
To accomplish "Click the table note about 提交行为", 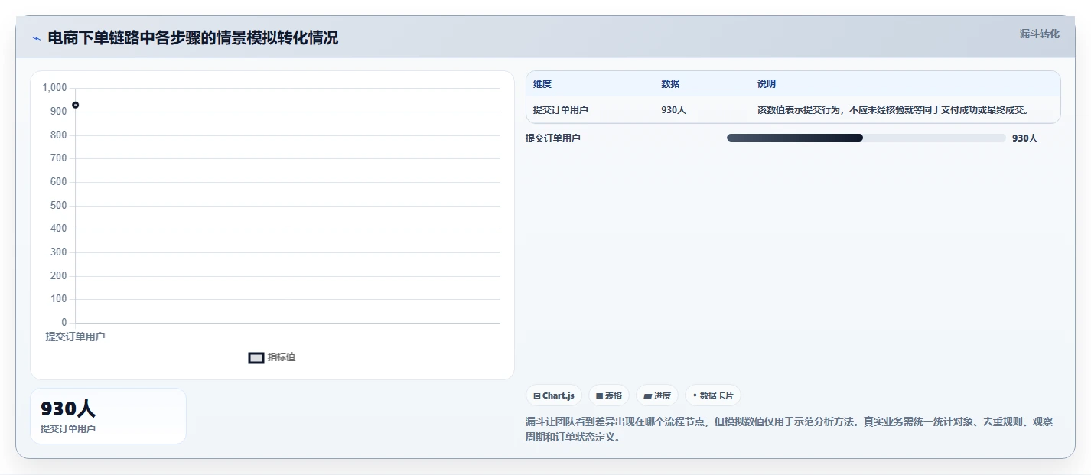I will point(893,110).
